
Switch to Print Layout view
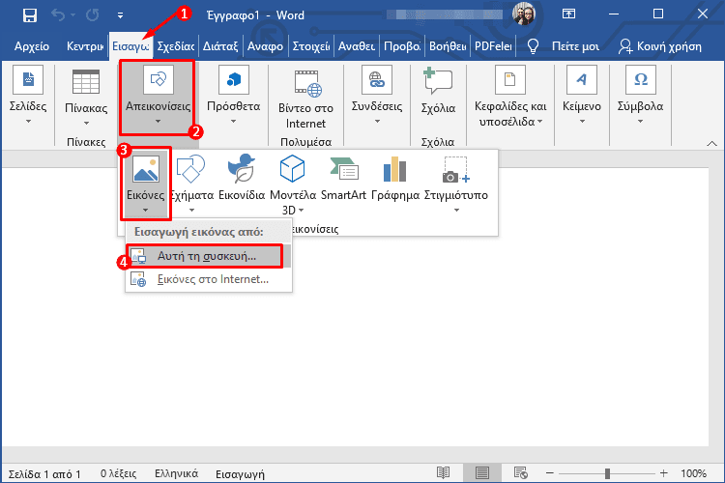tap(481, 472)
